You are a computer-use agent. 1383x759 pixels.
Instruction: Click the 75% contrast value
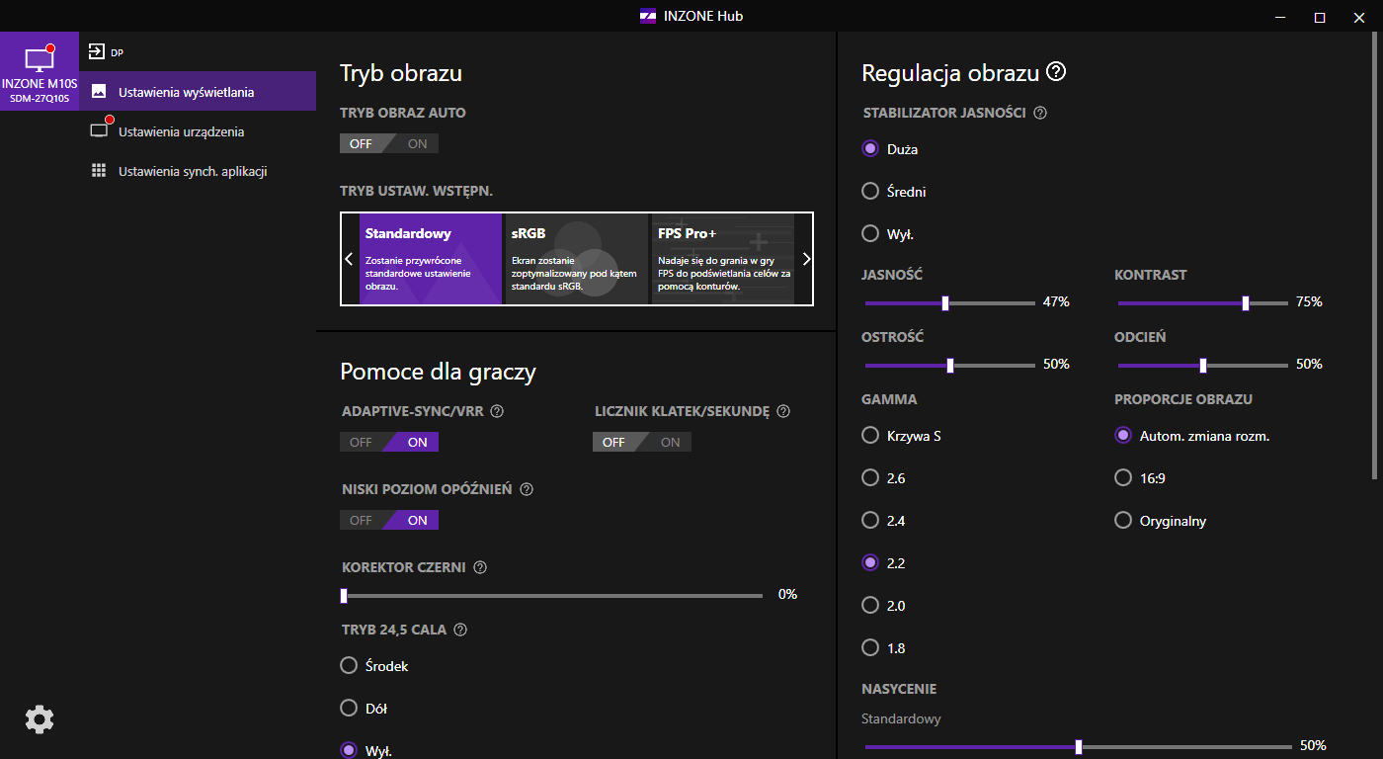tap(1309, 301)
